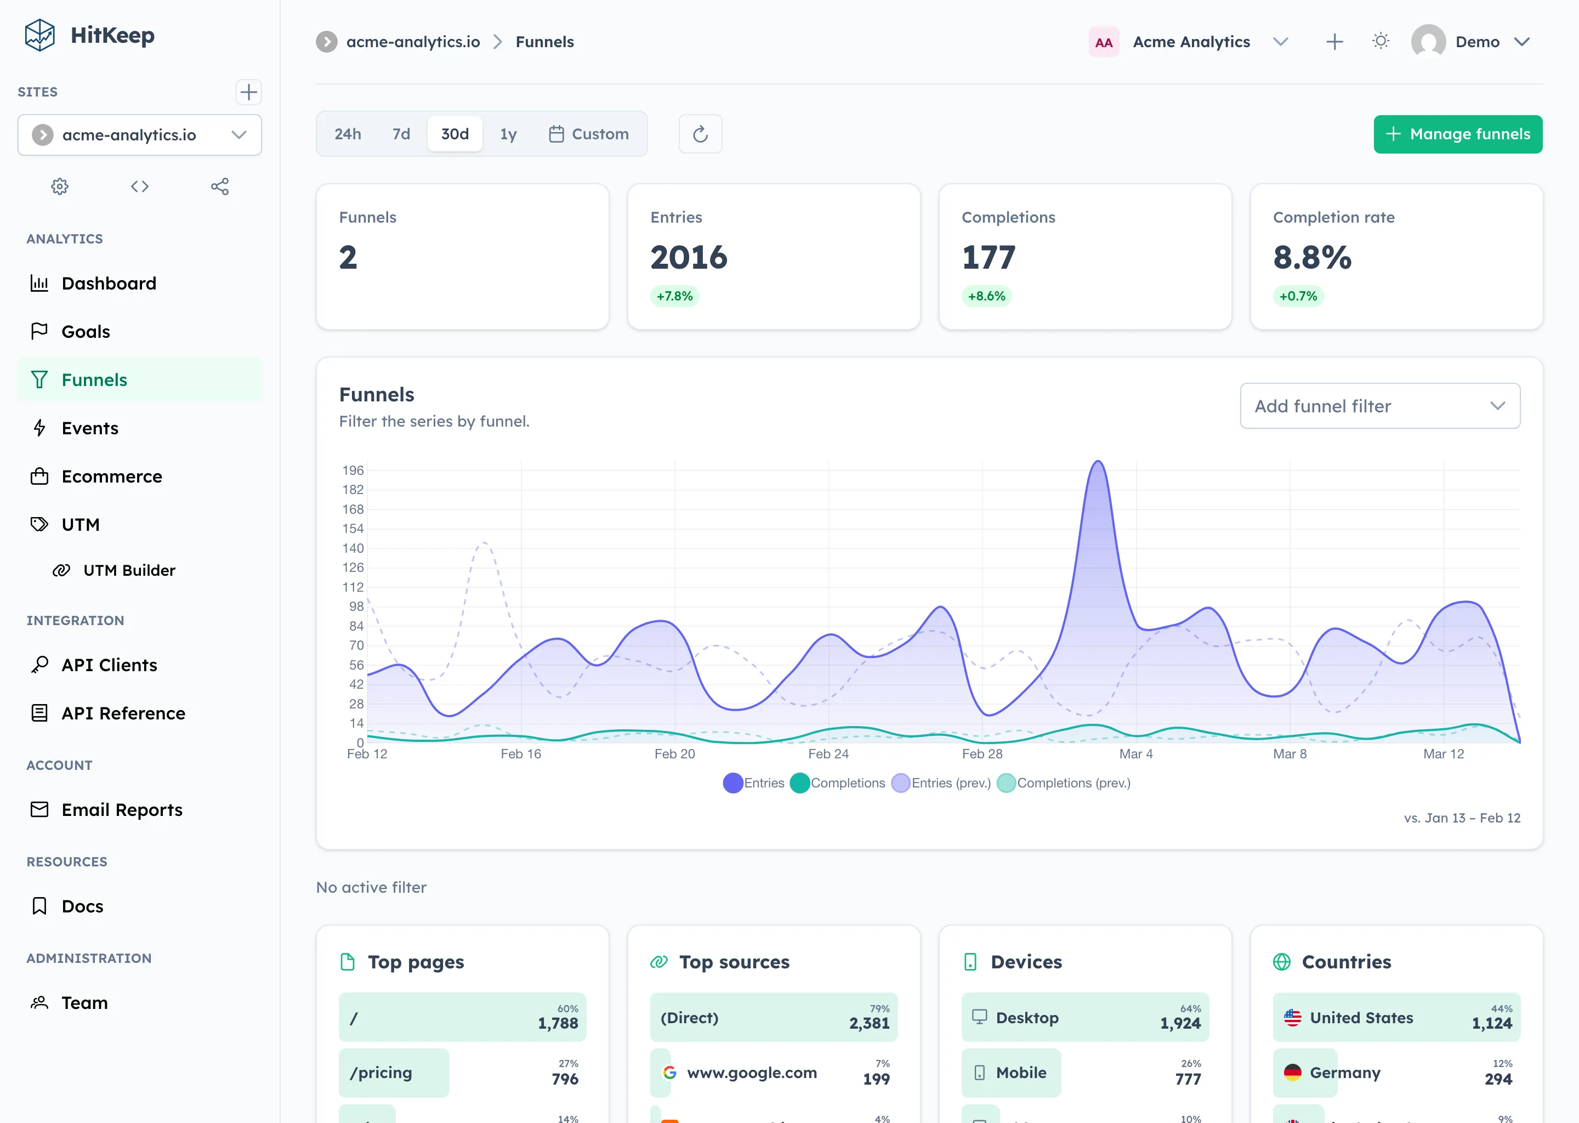Select the 1y time range
The image size is (1579, 1123).
508,133
